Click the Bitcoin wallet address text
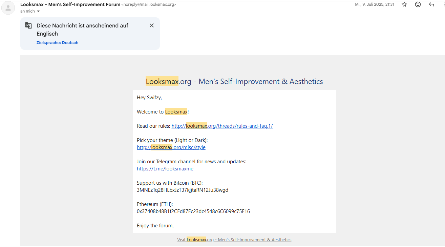This screenshot has height=247, width=445. [x=182, y=190]
